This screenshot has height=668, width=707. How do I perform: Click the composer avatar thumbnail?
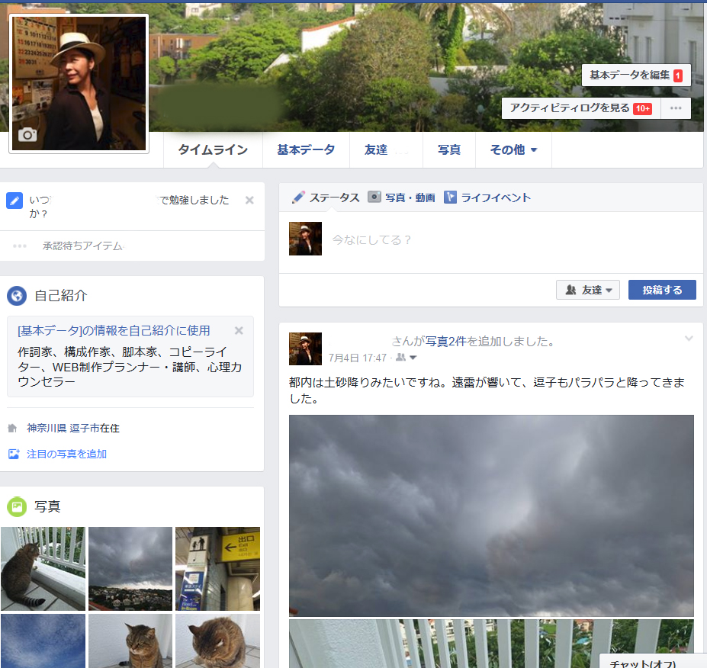pos(305,239)
